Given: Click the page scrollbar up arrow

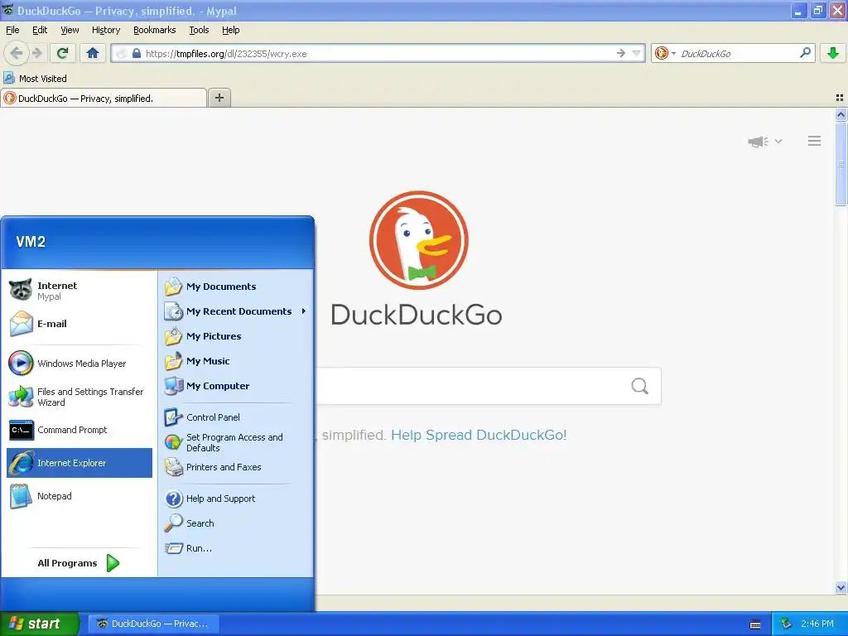Looking at the screenshot, I should [x=841, y=114].
